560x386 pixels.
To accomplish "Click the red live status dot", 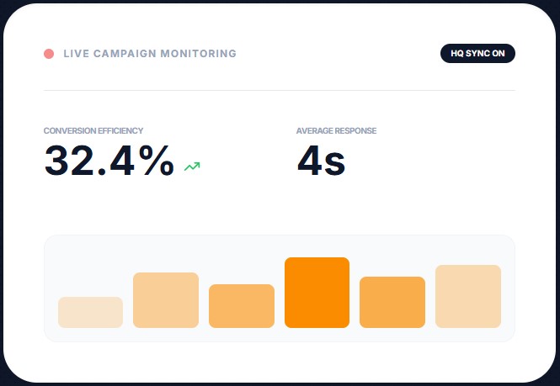I will click(x=49, y=54).
